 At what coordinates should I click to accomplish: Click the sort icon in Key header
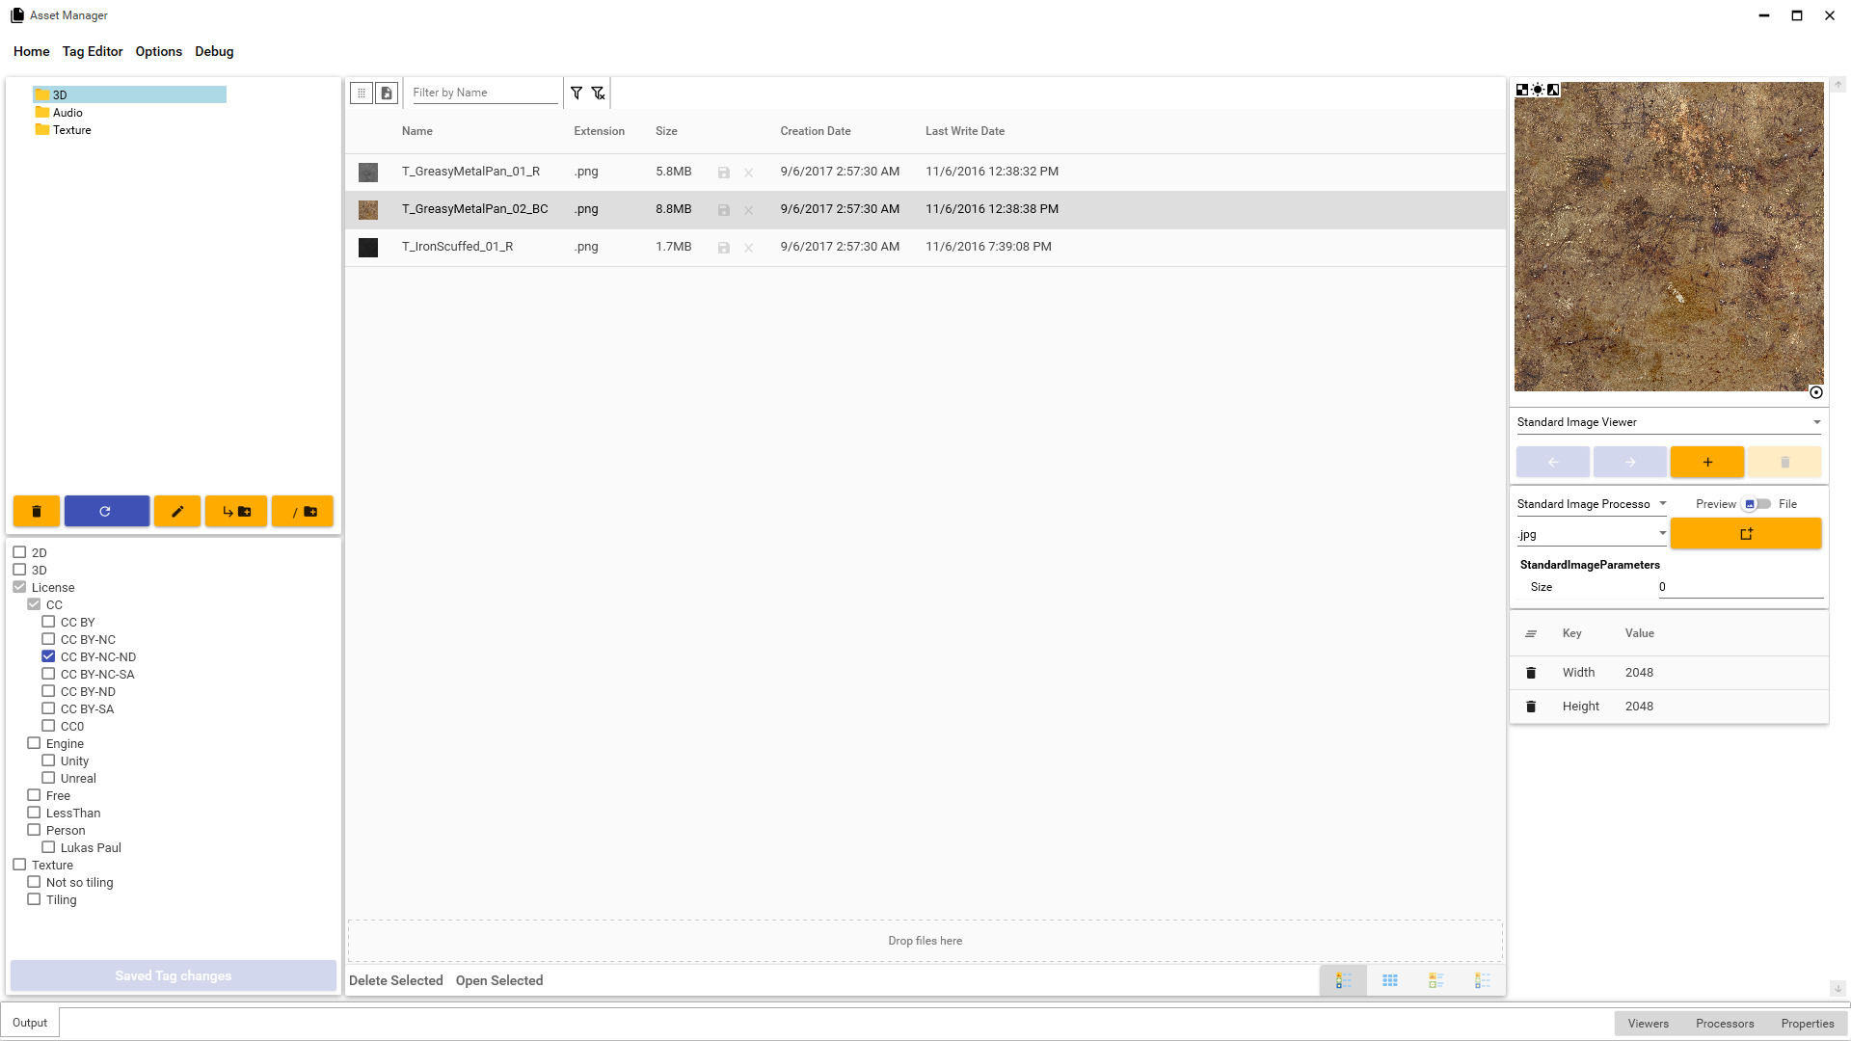pyautogui.click(x=1531, y=634)
